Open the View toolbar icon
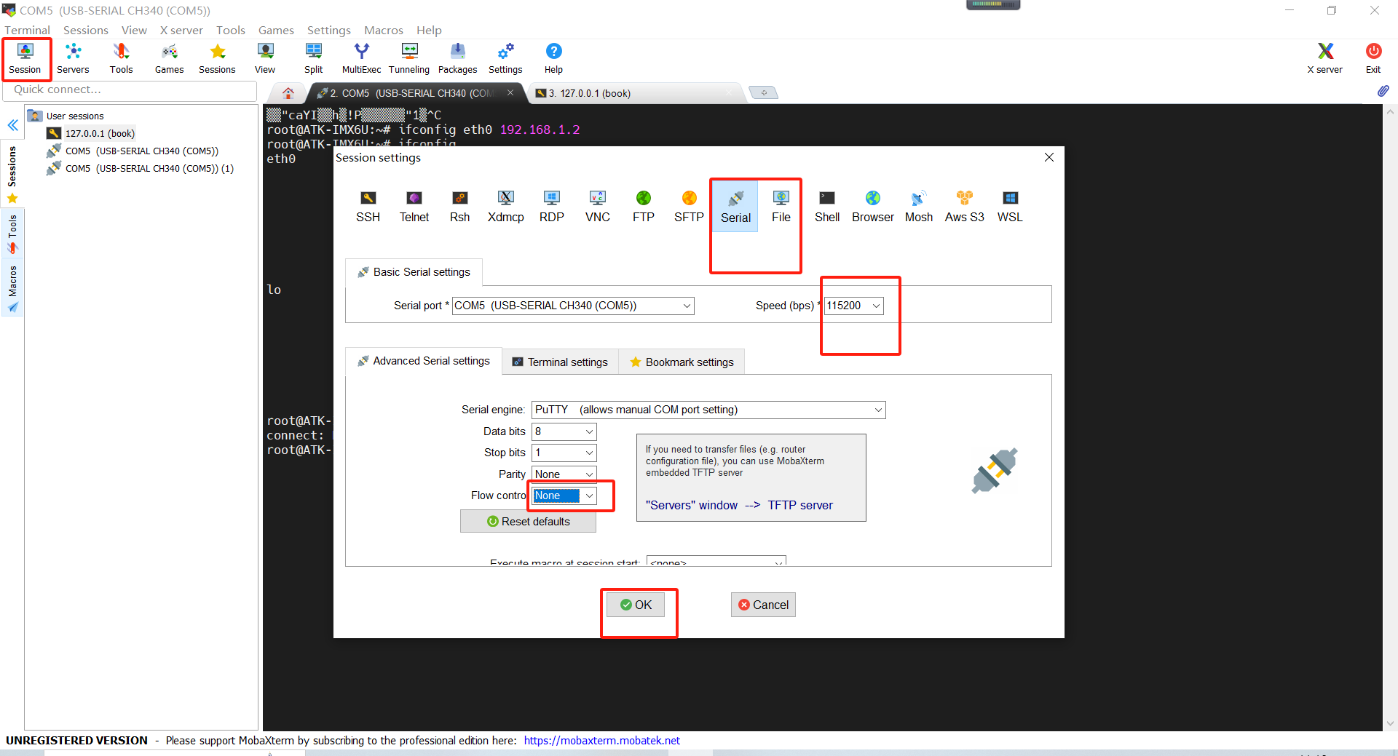1398x756 pixels. [265, 58]
